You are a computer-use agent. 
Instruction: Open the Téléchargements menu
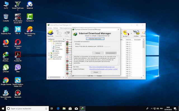(65, 28)
